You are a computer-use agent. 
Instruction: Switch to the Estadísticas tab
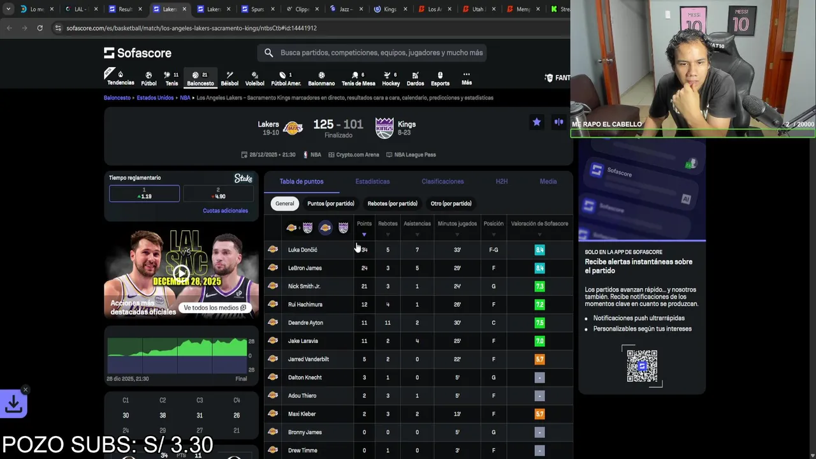point(372,182)
